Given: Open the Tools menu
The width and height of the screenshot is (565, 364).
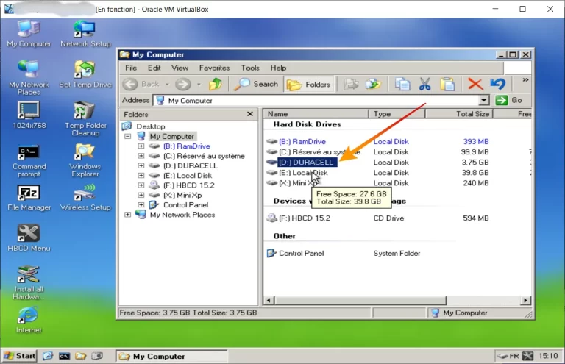Looking at the screenshot, I should pyautogui.click(x=250, y=68).
